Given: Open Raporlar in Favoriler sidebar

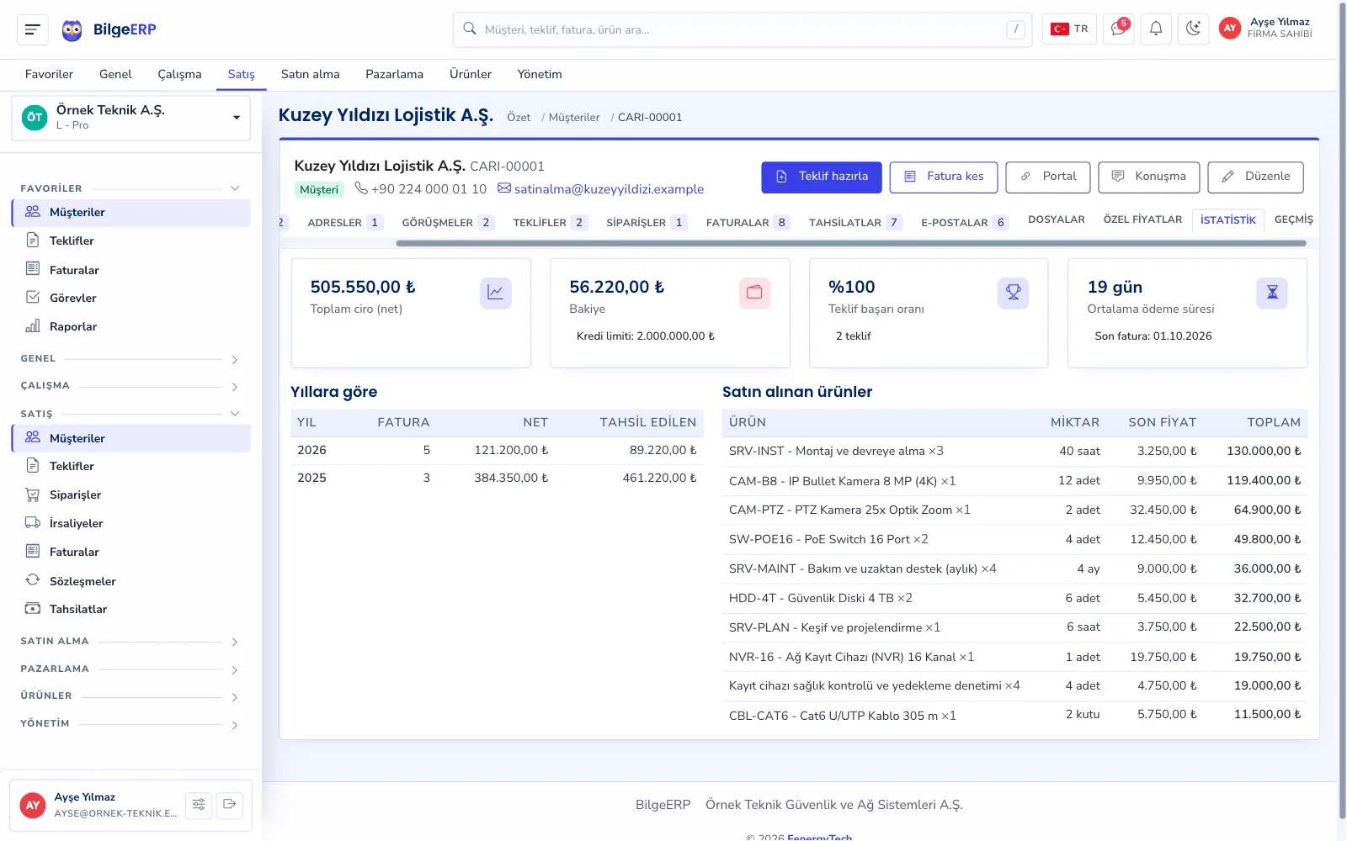Looking at the screenshot, I should click(x=131, y=326).
